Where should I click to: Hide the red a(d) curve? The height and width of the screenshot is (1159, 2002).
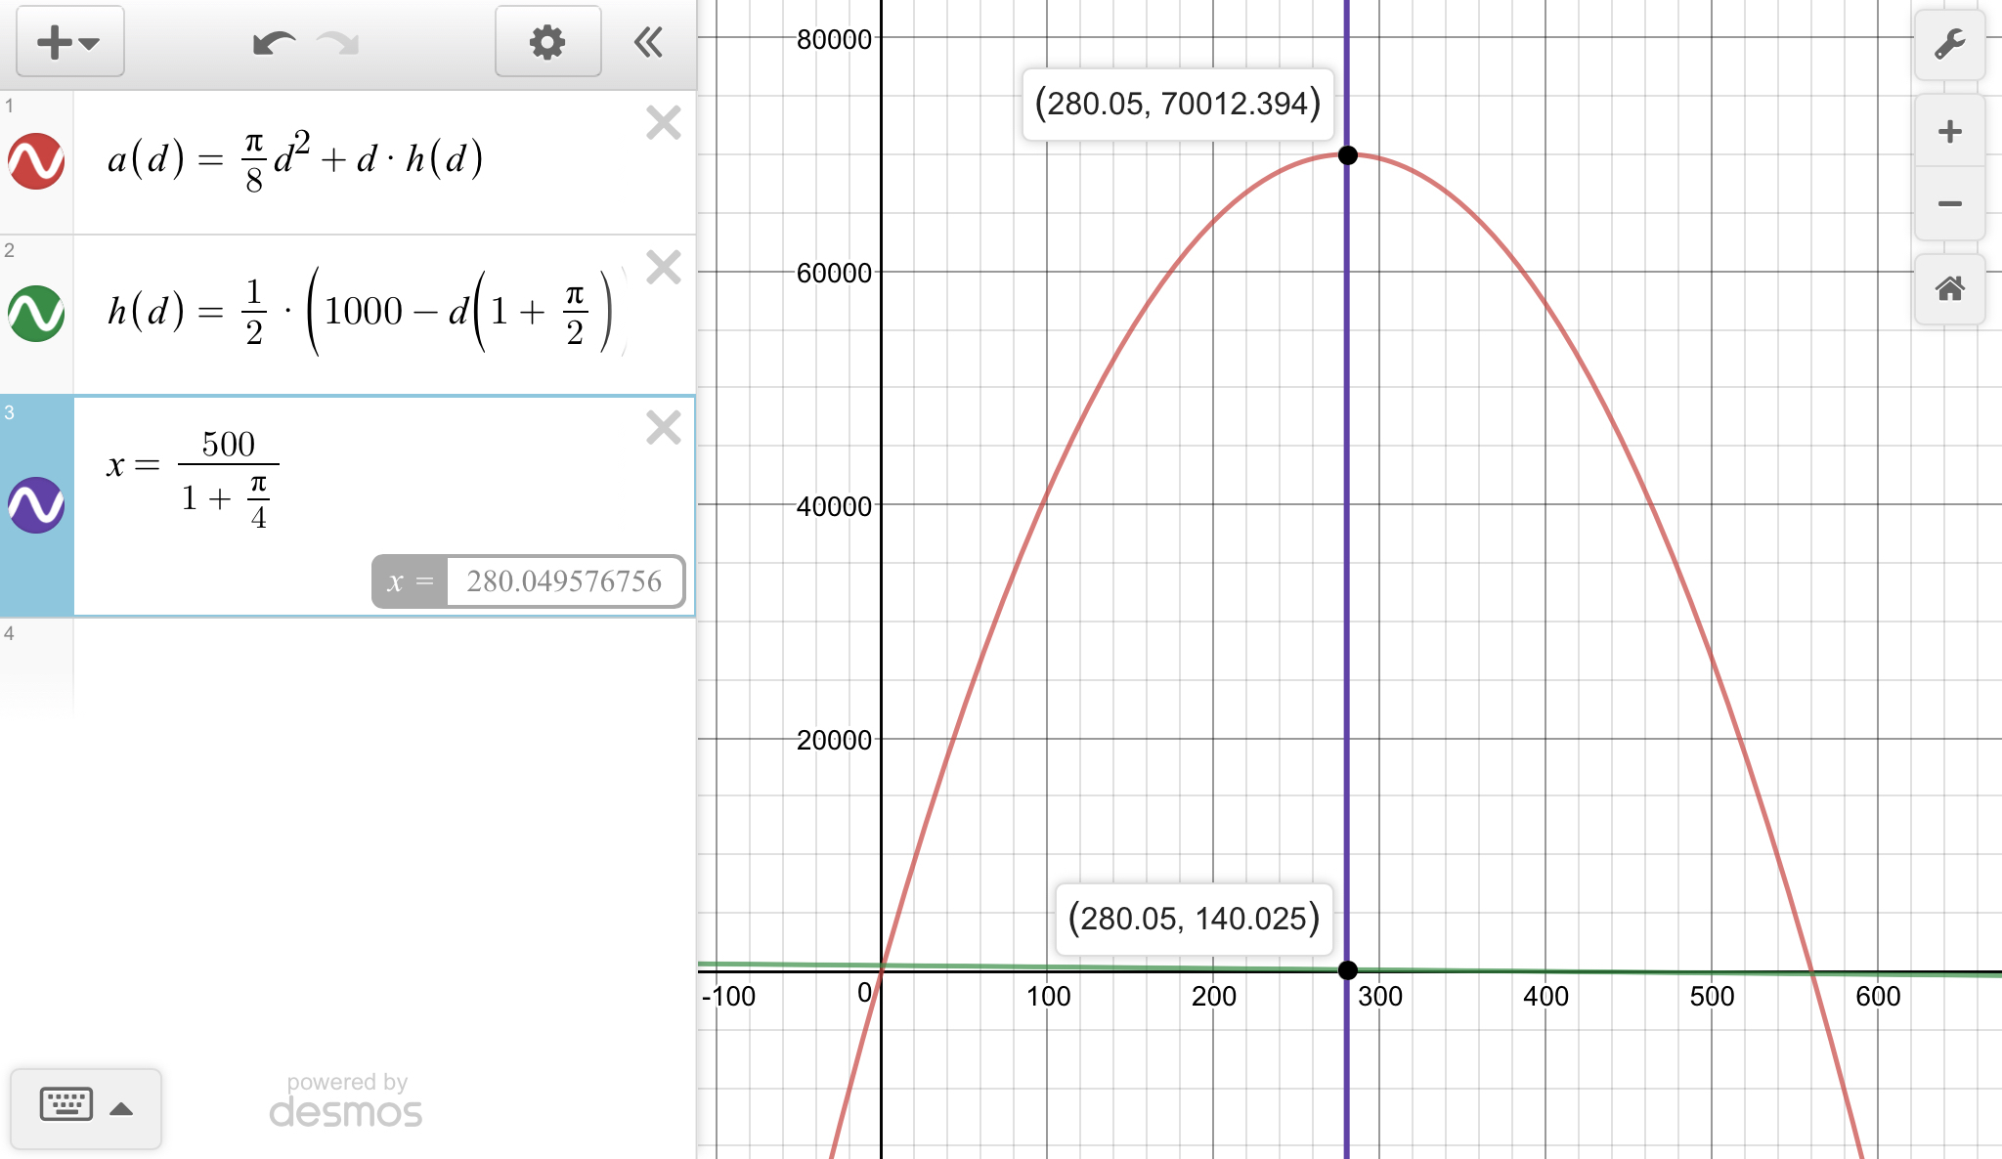pos(36,161)
